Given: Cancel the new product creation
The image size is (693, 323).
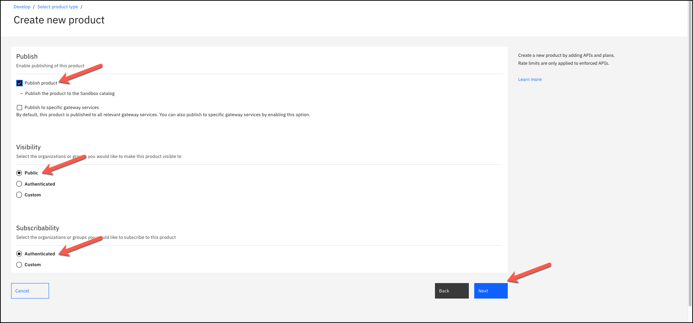Looking at the screenshot, I should pyautogui.click(x=30, y=291).
